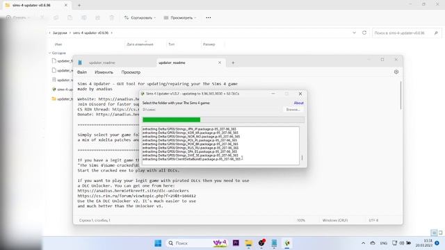The image size is (445, 250).
Task: Select the sims-4-updater exe file in Explorer
Action: pyautogui.click(x=62, y=90)
